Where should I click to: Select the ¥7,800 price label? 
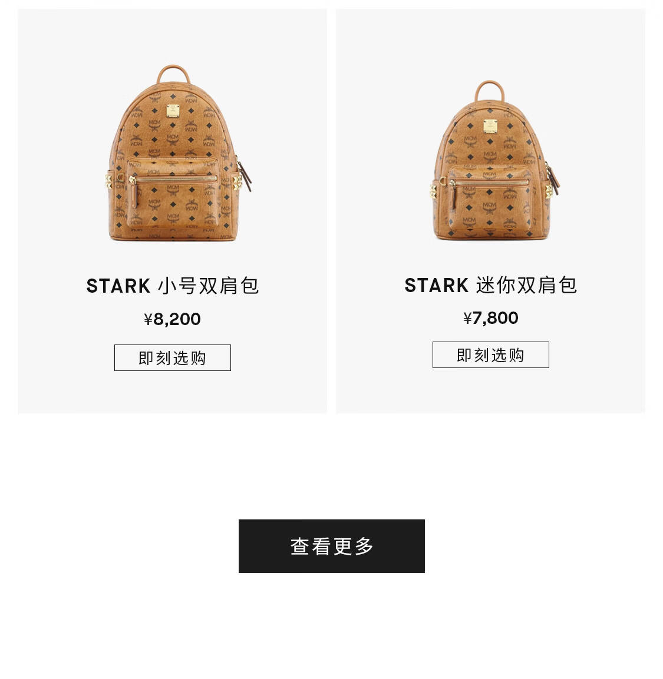[490, 318]
